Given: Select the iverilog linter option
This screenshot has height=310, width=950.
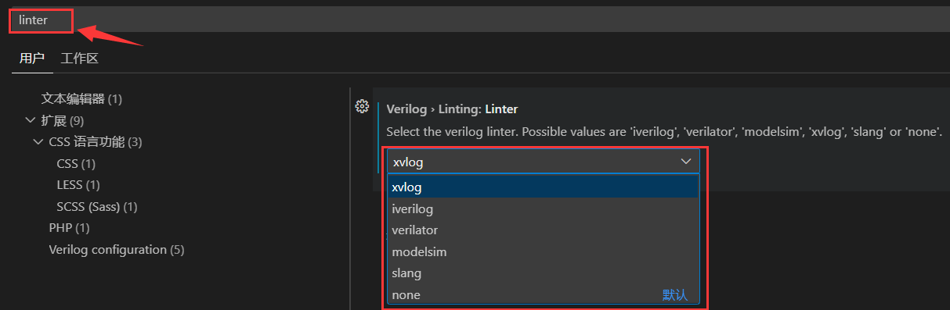Looking at the screenshot, I should [543, 209].
